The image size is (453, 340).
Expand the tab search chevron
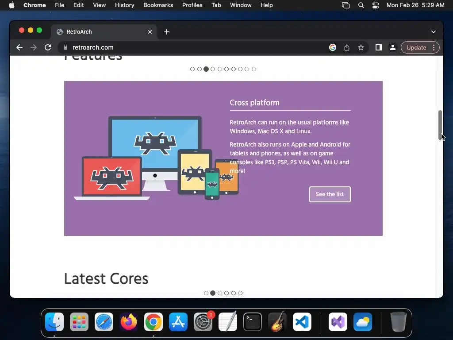pos(434,32)
